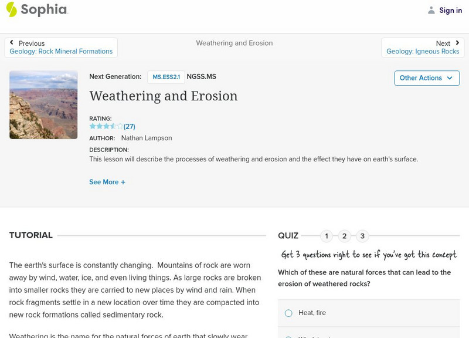Click the left-pointing Previous arrow icon
Image resolution: width=469 pixels, height=338 pixels.
click(13, 42)
